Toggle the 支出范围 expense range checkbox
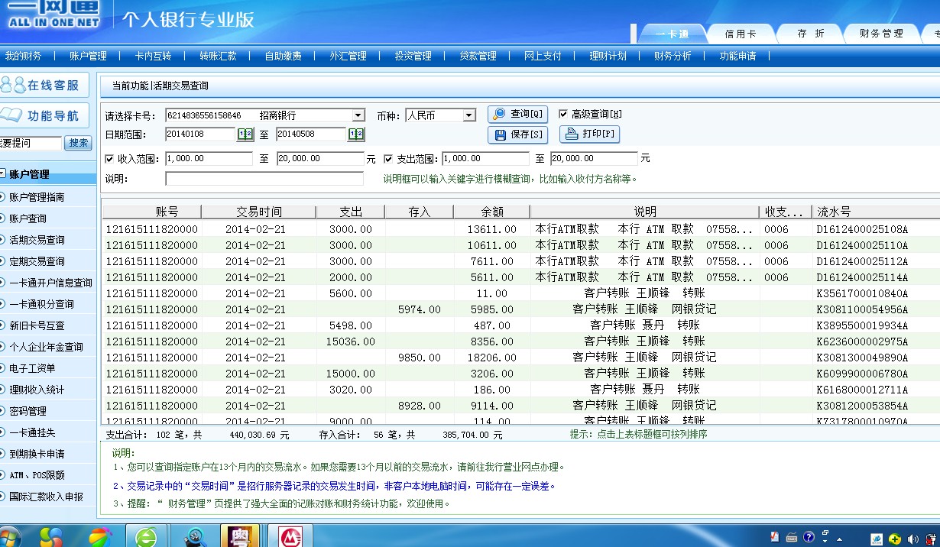This screenshot has height=547, width=940. click(388, 159)
